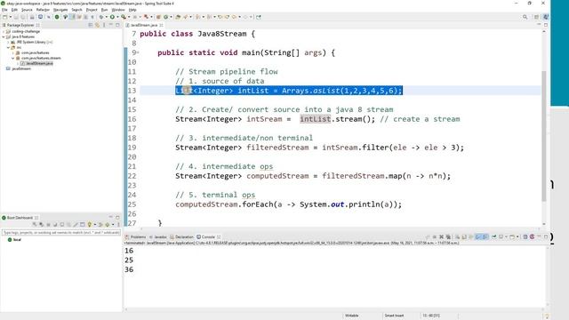569x320 pixels.
Task: Click Collapse All in Package Explorer
Action: [x=91, y=25]
